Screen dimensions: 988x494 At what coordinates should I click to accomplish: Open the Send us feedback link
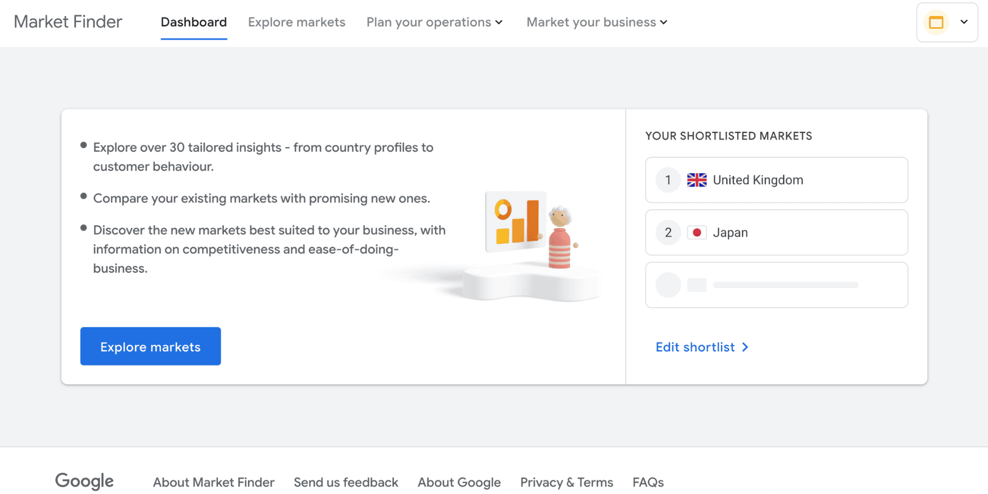click(346, 482)
